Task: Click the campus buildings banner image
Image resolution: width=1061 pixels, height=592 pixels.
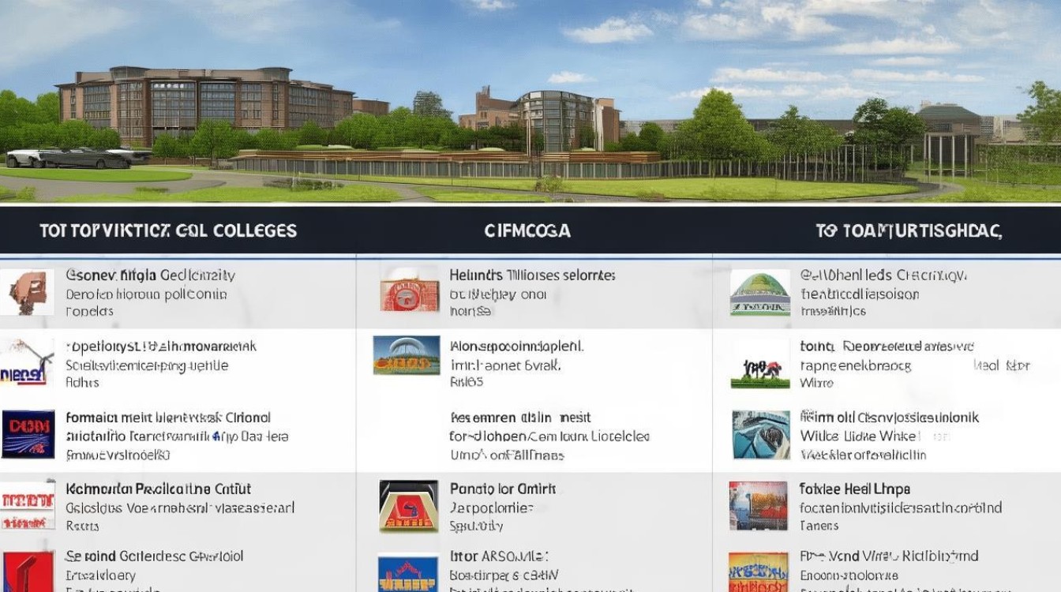Action: 530,103
